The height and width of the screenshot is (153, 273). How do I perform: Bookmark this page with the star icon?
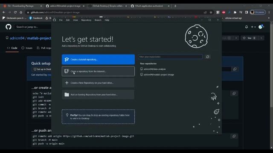[x=211, y=12]
